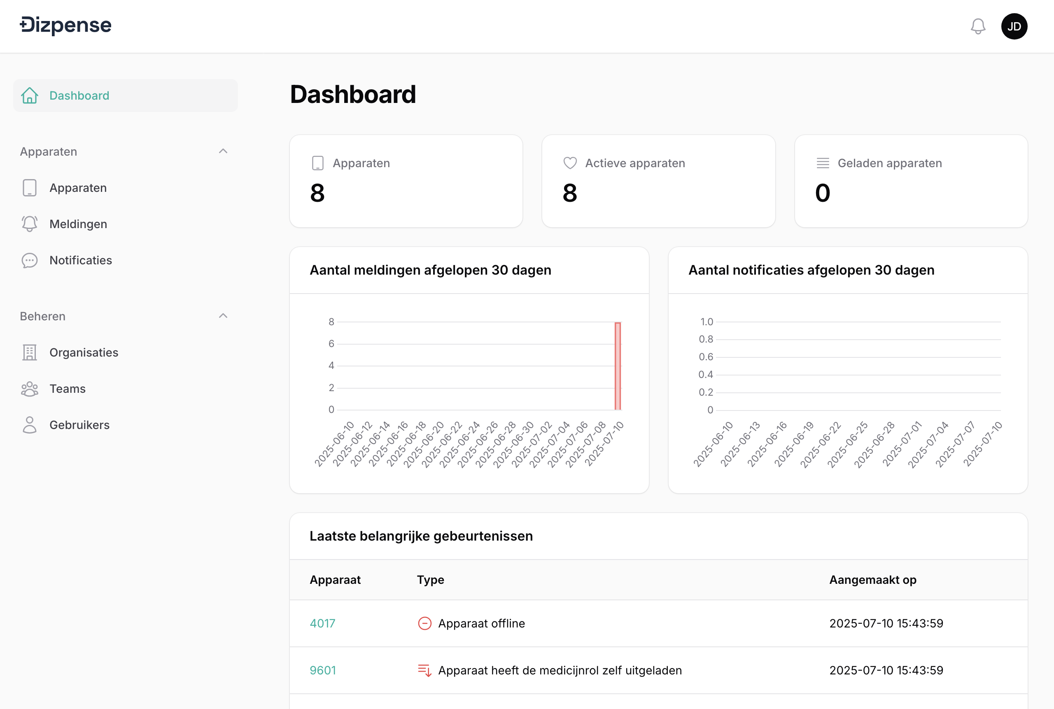Click the home icon beside Dashboard
This screenshot has width=1054, height=709.
point(30,96)
